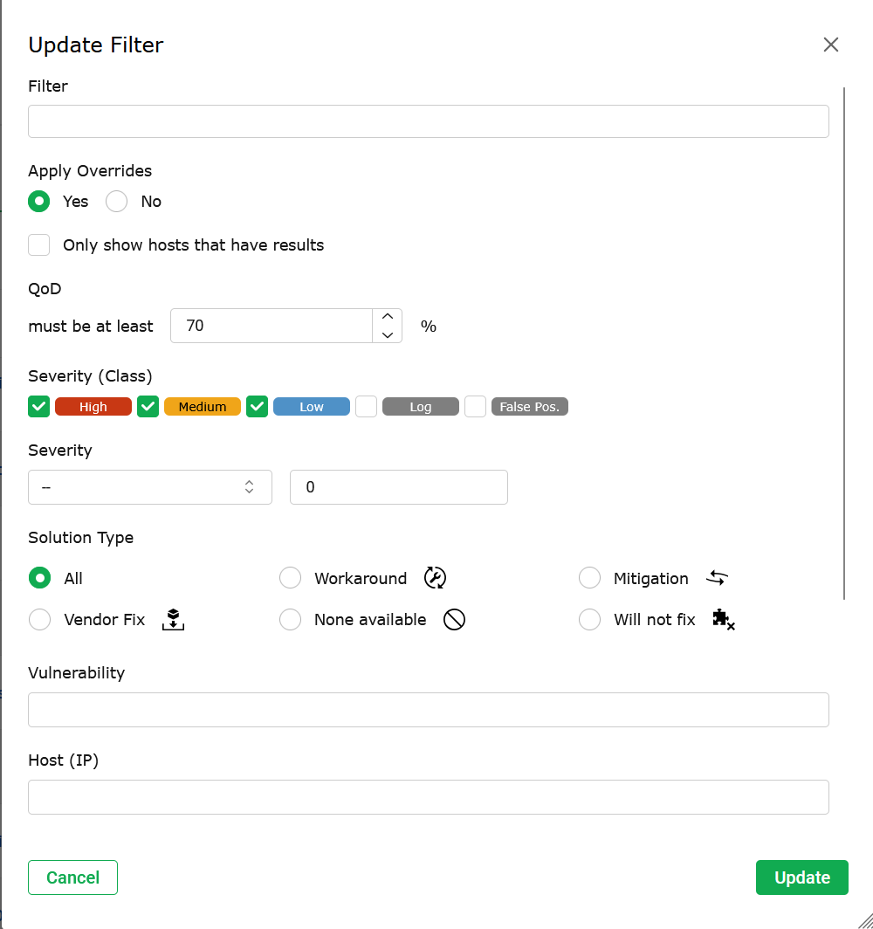This screenshot has width=873, height=929.
Task: Click the Cancel button
Action: click(x=72, y=877)
